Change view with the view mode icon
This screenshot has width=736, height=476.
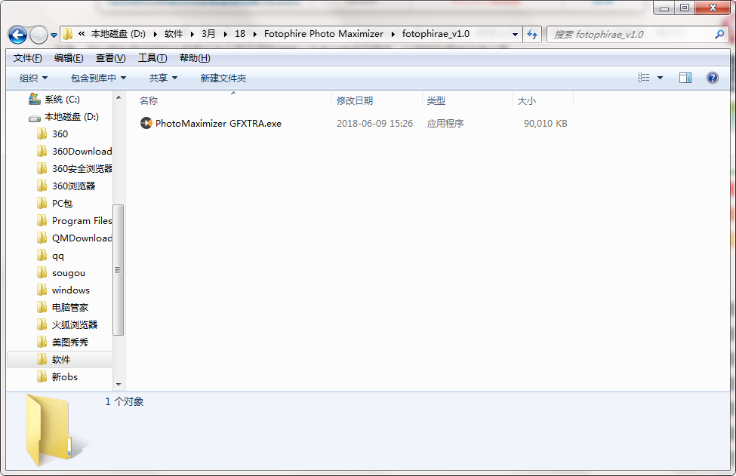[644, 78]
